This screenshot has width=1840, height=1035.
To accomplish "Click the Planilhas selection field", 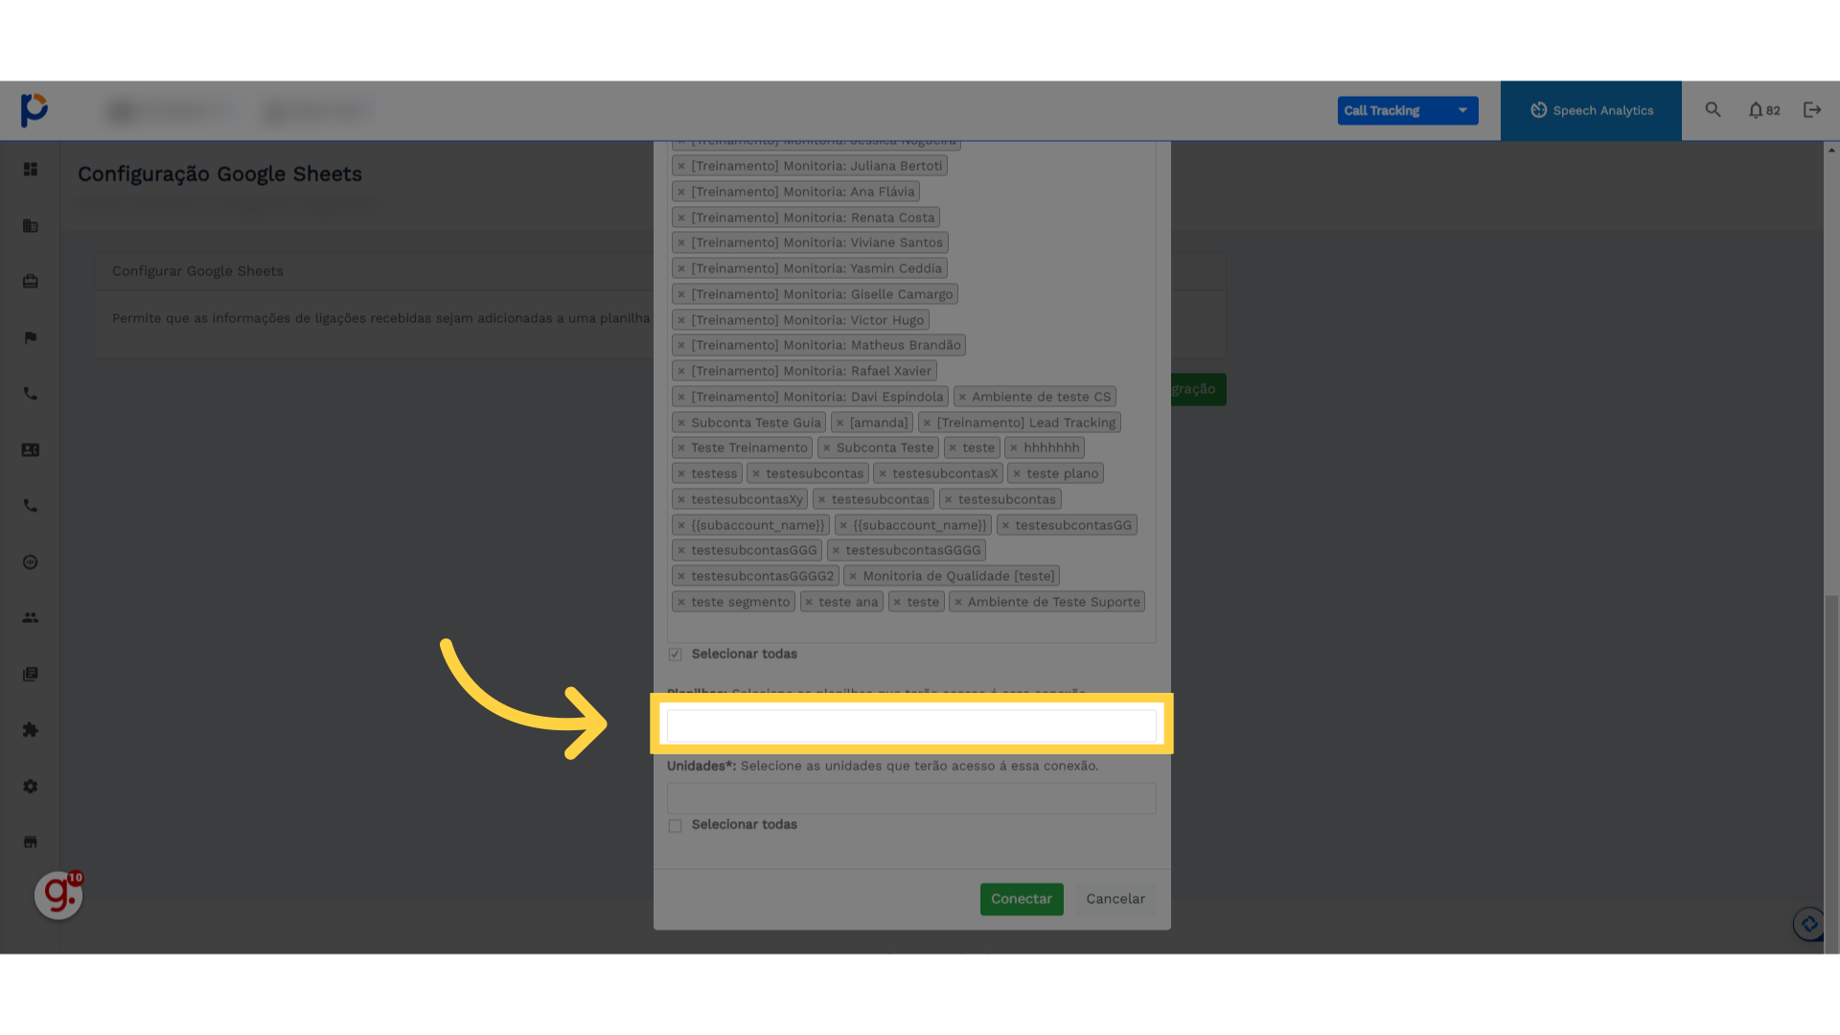I will [x=911, y=725].
